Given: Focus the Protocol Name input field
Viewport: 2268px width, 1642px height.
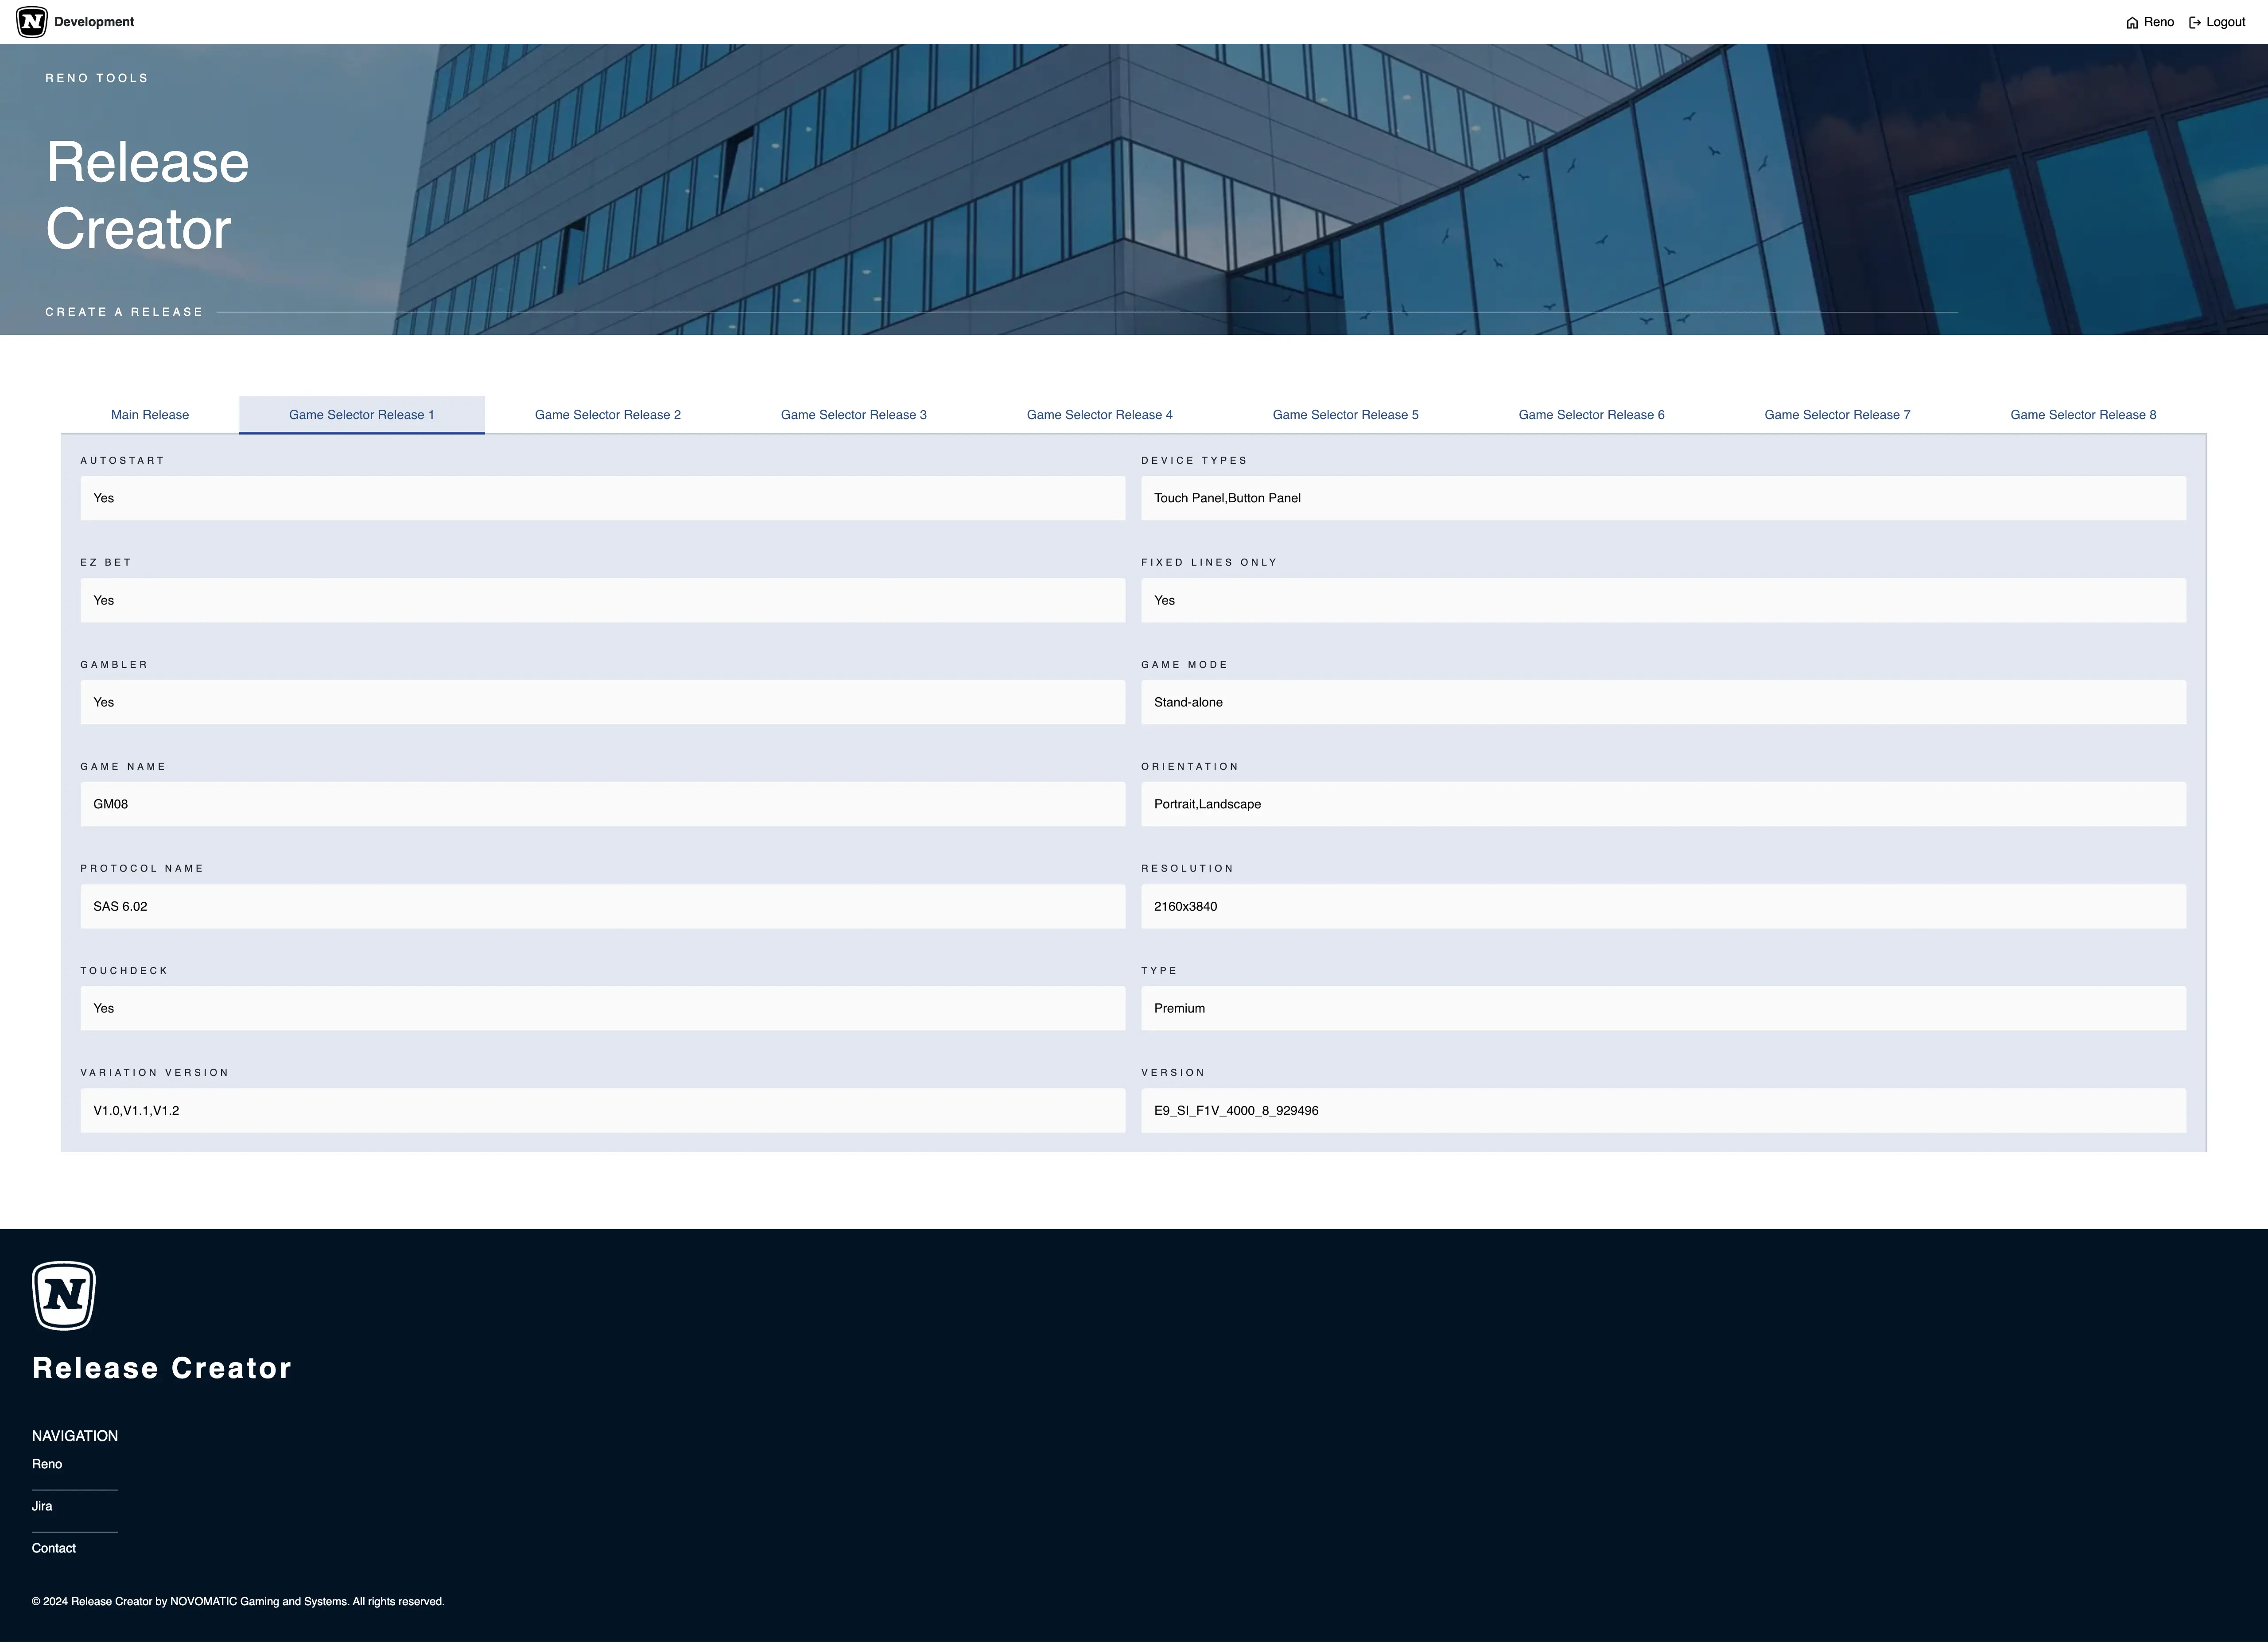Looking at the screenshot, I should (x=602, y=906).
